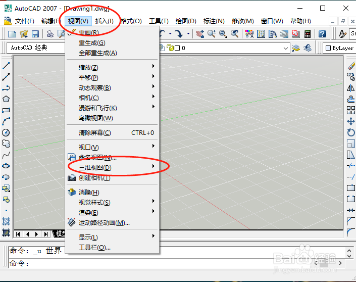Open the 修改(M) menu
Image resolution: width=356 pixels, height=282 pixels.
pyautogui.click(x=242, y=21)
